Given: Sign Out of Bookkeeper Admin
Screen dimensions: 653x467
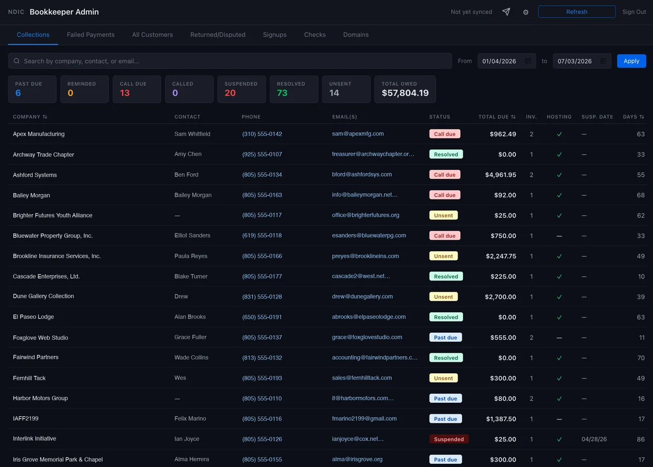Looking at the screenshot, I should point(634,12).
